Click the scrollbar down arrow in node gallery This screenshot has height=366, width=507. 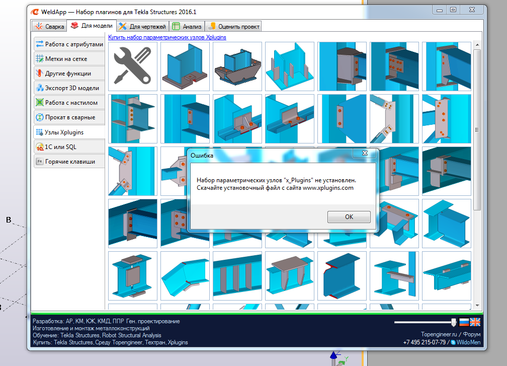tap(477, 305)
